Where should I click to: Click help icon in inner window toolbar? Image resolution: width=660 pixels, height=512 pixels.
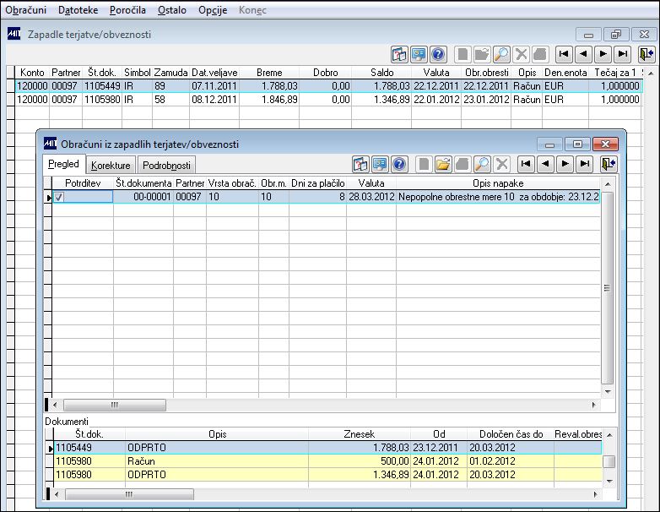click(399, 164)
